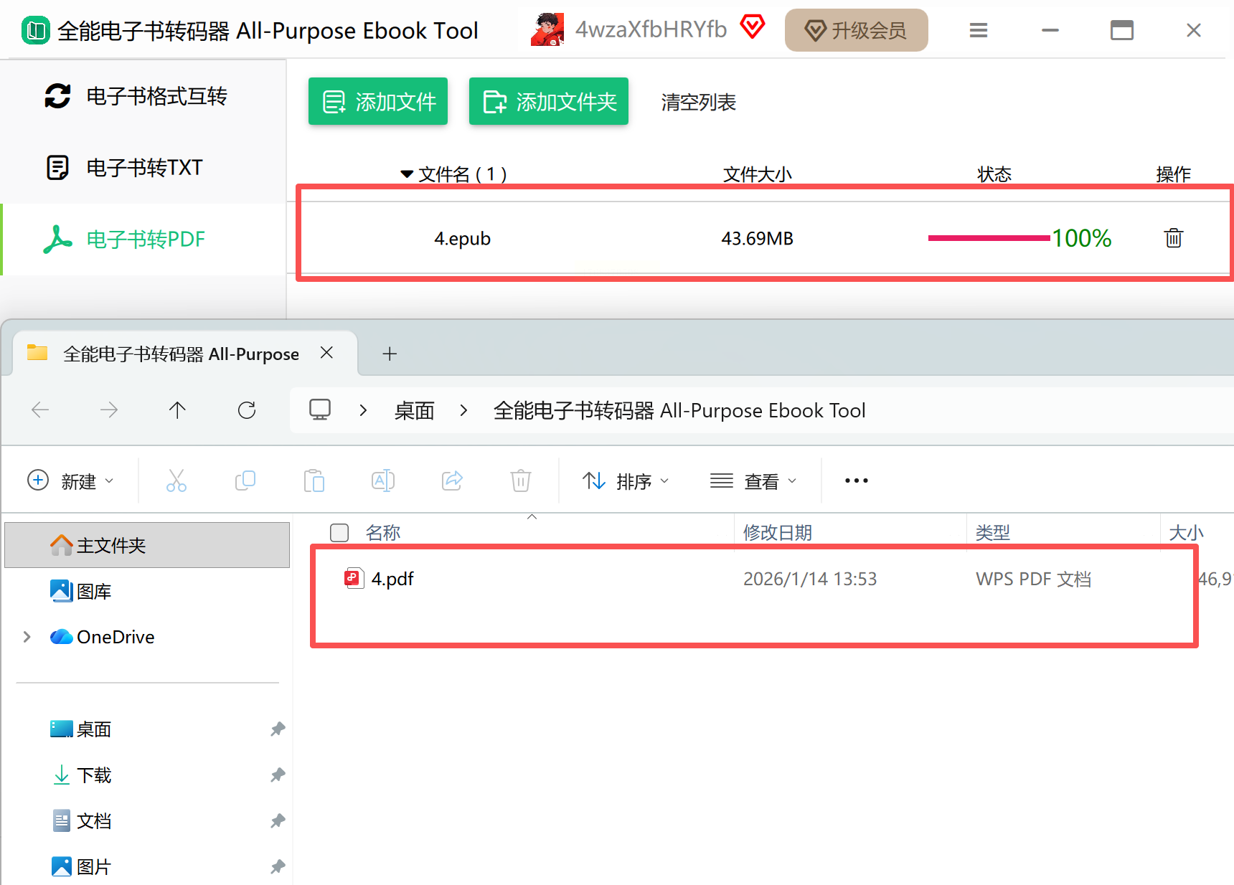Click the This PC monitor icon in address bar
Viewport: 1234px width, 885px height.
(320, 410)
